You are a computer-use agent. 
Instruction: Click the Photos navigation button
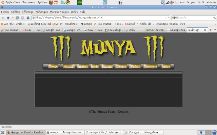point(121,66)
